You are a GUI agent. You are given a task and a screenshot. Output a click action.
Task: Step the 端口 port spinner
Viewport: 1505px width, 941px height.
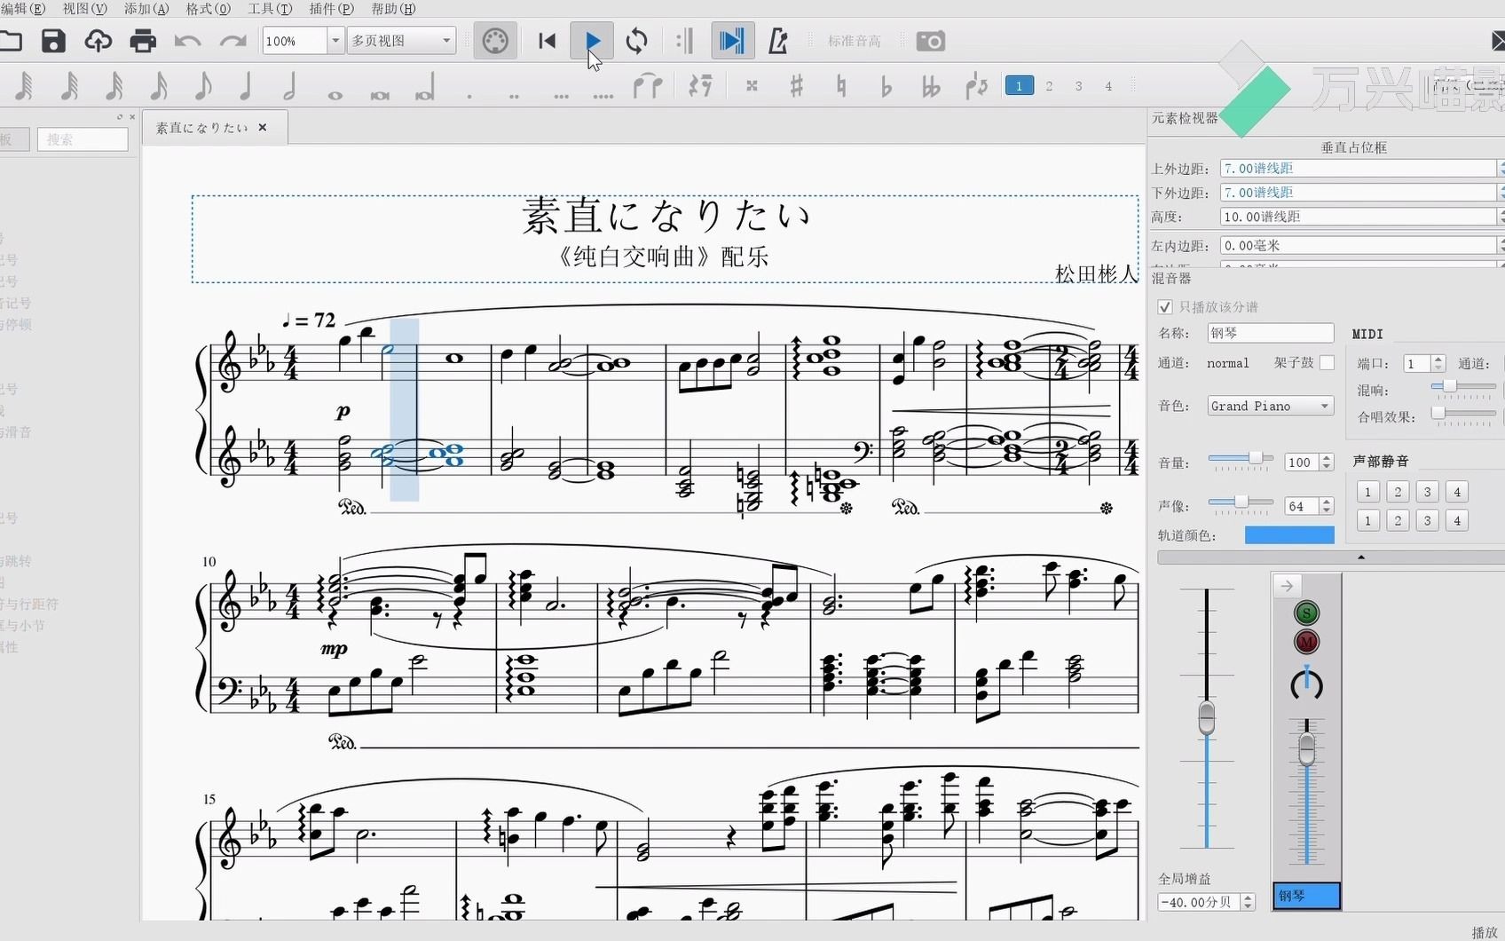point(1438,363)
